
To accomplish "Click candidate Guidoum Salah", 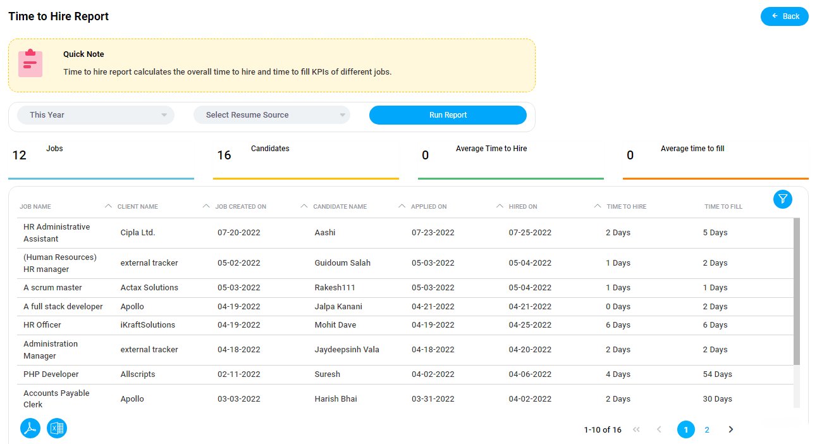I will tap(343, 263).
